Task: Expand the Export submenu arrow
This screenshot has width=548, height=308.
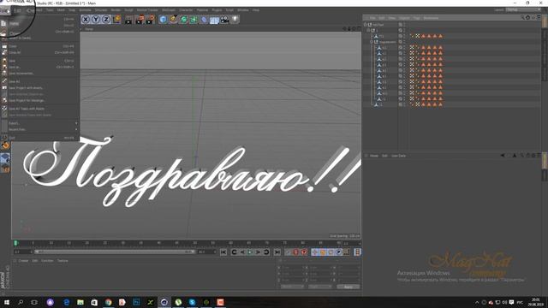Action: (76, 123)
